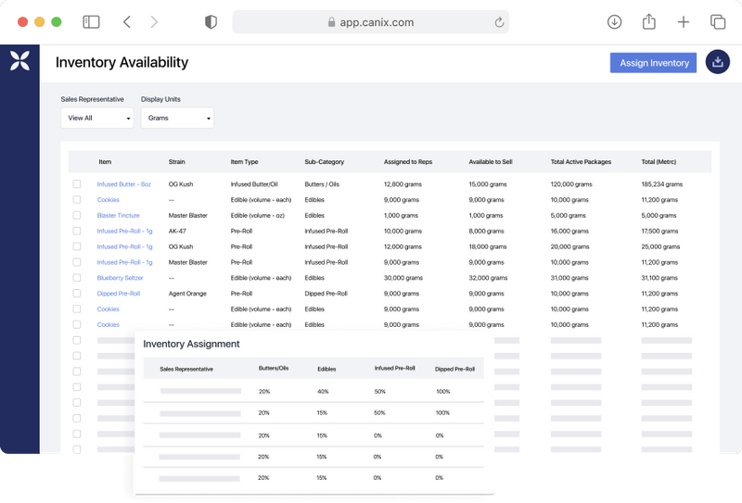Image resolution: width=742 pixels, height=503 pixels.
Task: Check the Blaster Tincture row checkbox
Action: (x=77, y=215)
